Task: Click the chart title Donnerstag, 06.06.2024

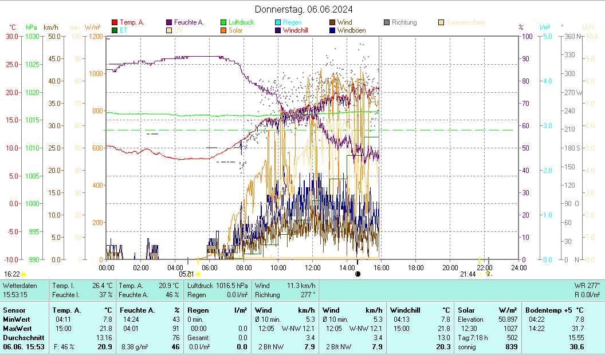Action: point(304,9)
